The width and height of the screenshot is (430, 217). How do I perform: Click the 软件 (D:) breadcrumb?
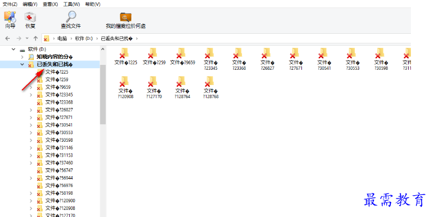point(84,39)
